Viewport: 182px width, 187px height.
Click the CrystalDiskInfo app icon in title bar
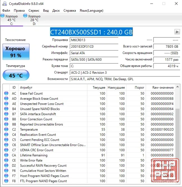[x=4, y=4]
